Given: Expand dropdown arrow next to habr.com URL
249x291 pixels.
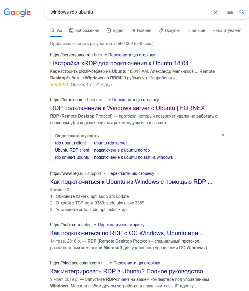Looking at the screenshot, I should click(95, 225).
